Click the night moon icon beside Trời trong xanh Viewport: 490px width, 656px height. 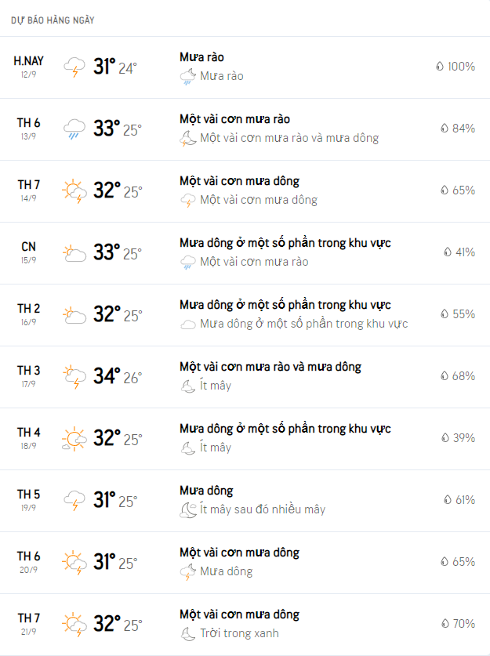click(188, 634)
